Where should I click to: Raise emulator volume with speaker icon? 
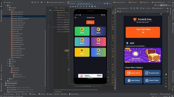tap(73, 6)
